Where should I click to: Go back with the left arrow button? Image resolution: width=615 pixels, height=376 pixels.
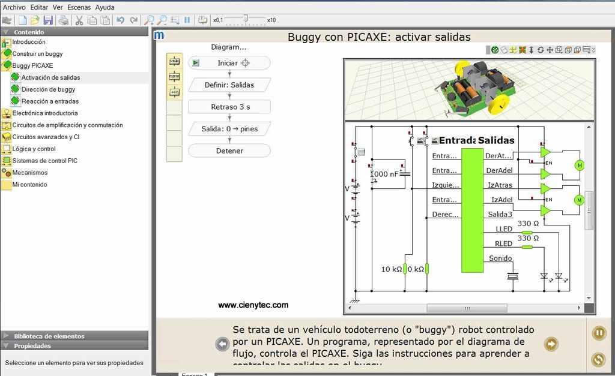(222, 344)
